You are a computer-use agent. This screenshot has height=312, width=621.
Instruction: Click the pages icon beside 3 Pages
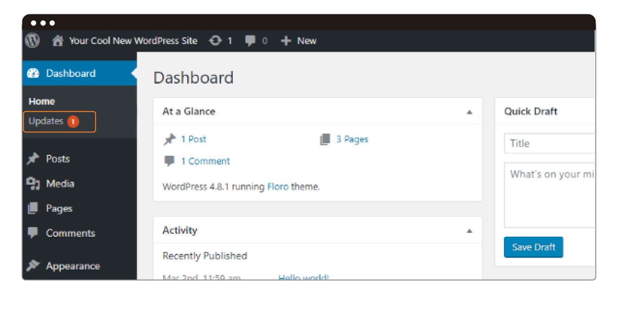click(325, 139)
